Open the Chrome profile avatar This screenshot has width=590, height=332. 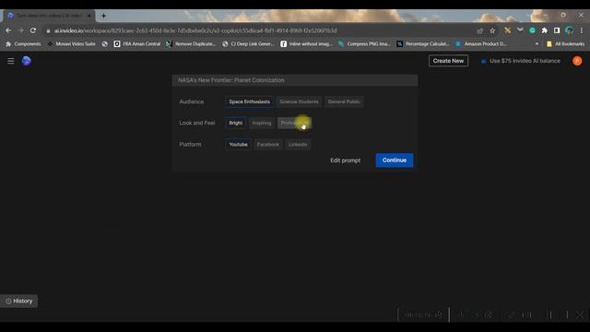pyautogui.click(x=570, y=30)
